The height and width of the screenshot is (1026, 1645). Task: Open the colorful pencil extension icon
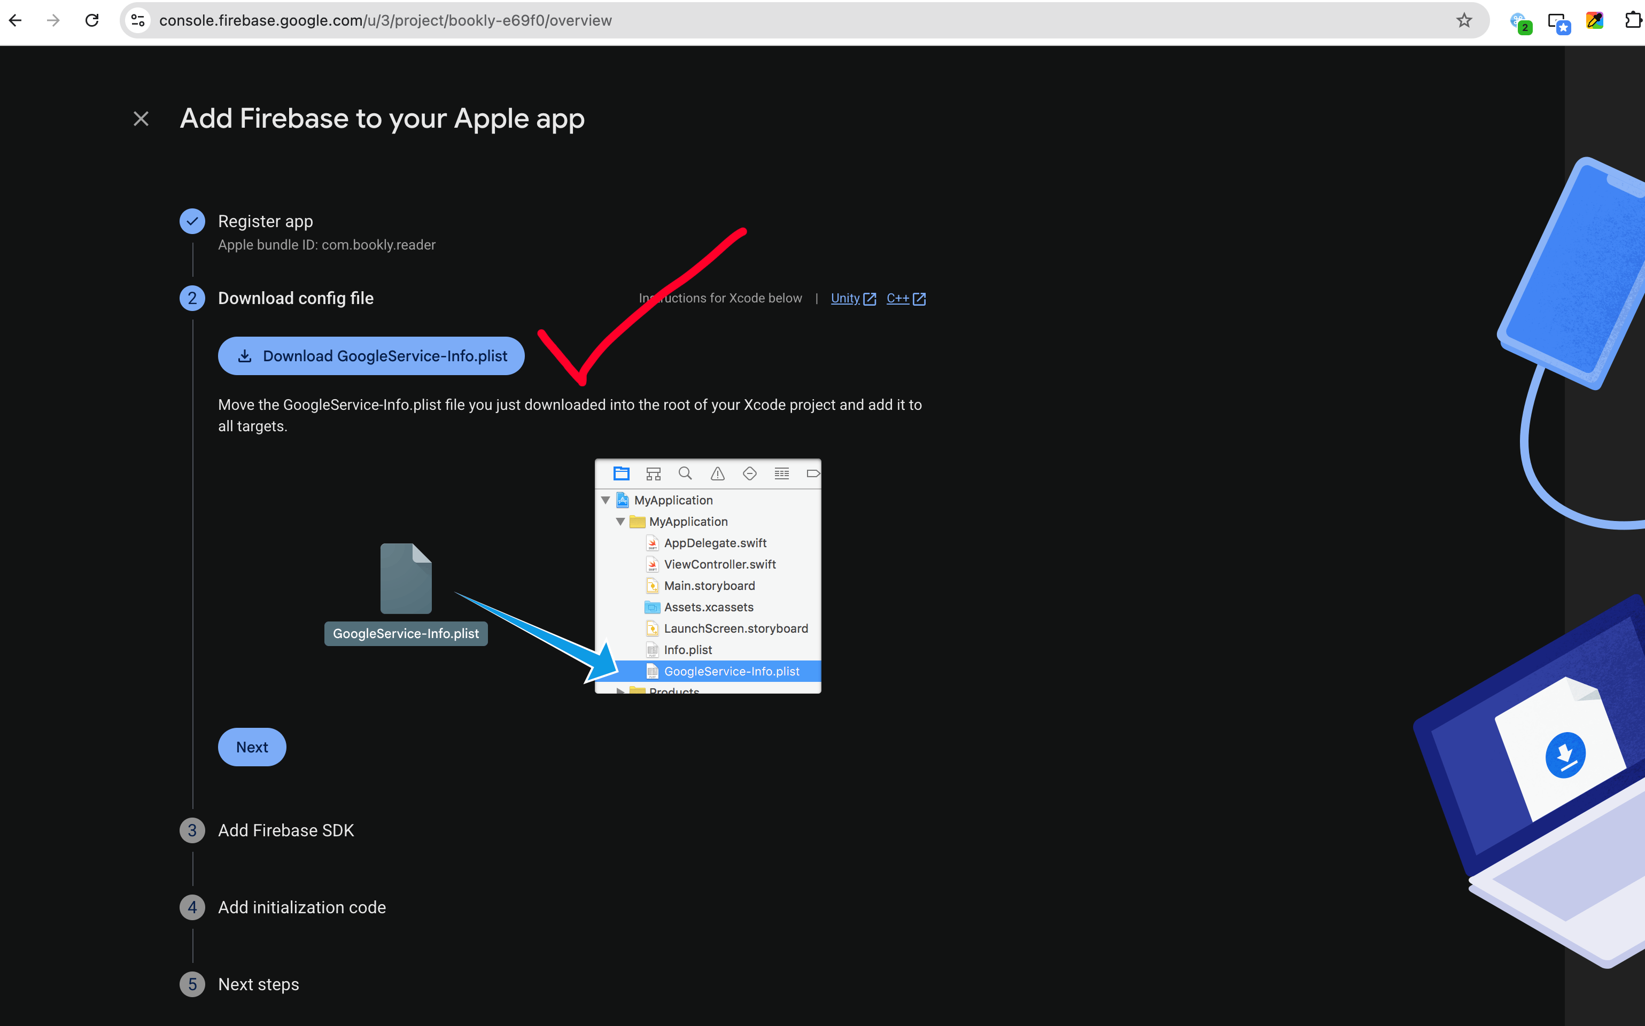(1595, 20)
